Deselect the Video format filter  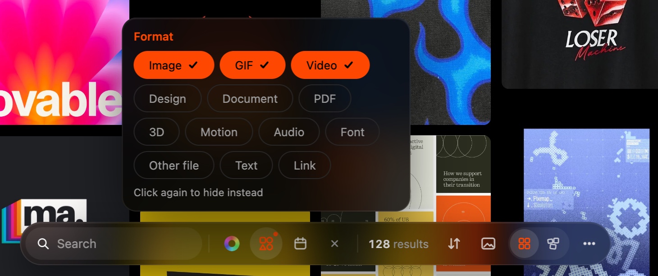pos(330,65)
